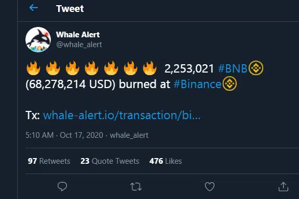299x199 pixels.
Task: Like the tweet with the heart icon
Action: coord(210,187)
